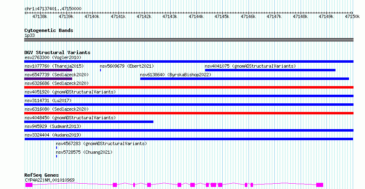Click the 47149k ruler tick

pyautogui.click(x=326, y=16)
